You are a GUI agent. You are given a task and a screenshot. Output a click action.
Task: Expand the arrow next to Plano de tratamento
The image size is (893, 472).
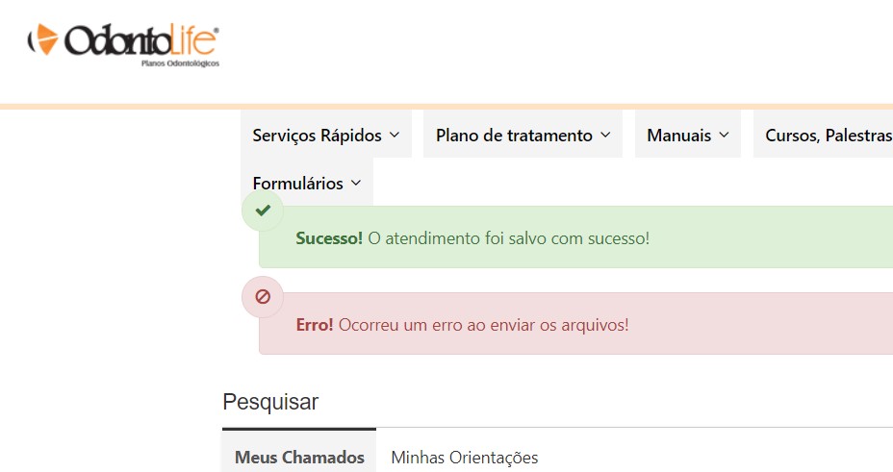[x=605, y=136]
